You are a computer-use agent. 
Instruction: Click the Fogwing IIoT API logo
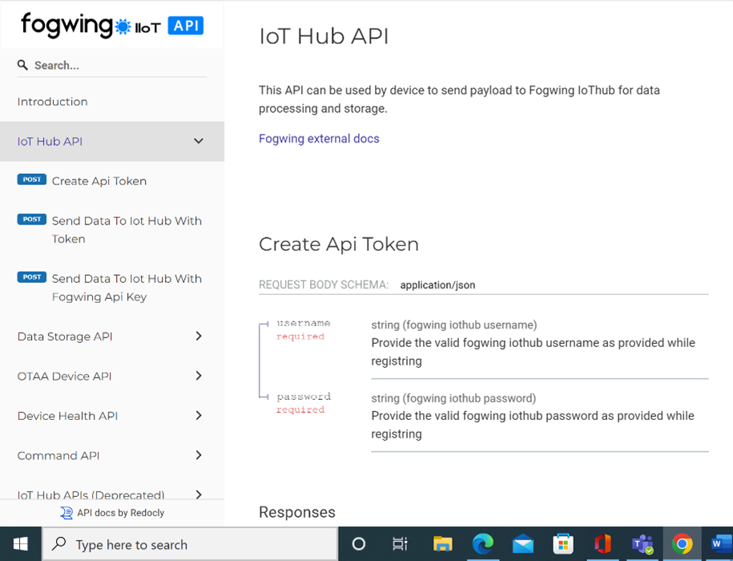click(x=112, y=26)
